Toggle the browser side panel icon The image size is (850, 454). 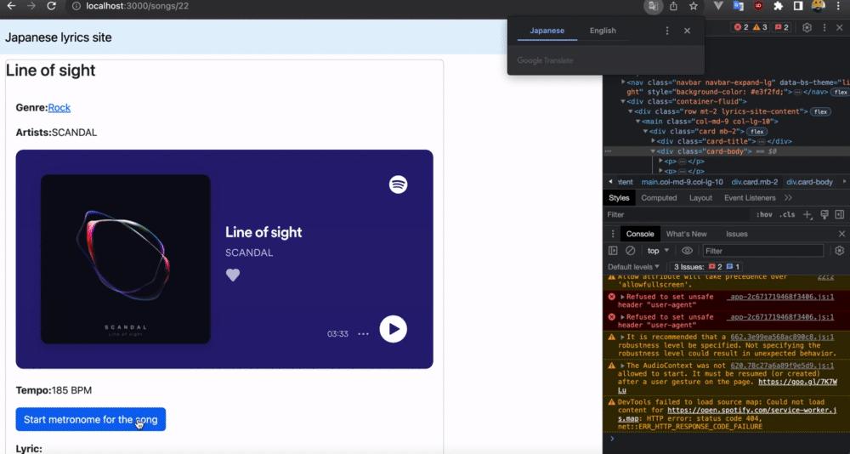[x=798, y=6]
